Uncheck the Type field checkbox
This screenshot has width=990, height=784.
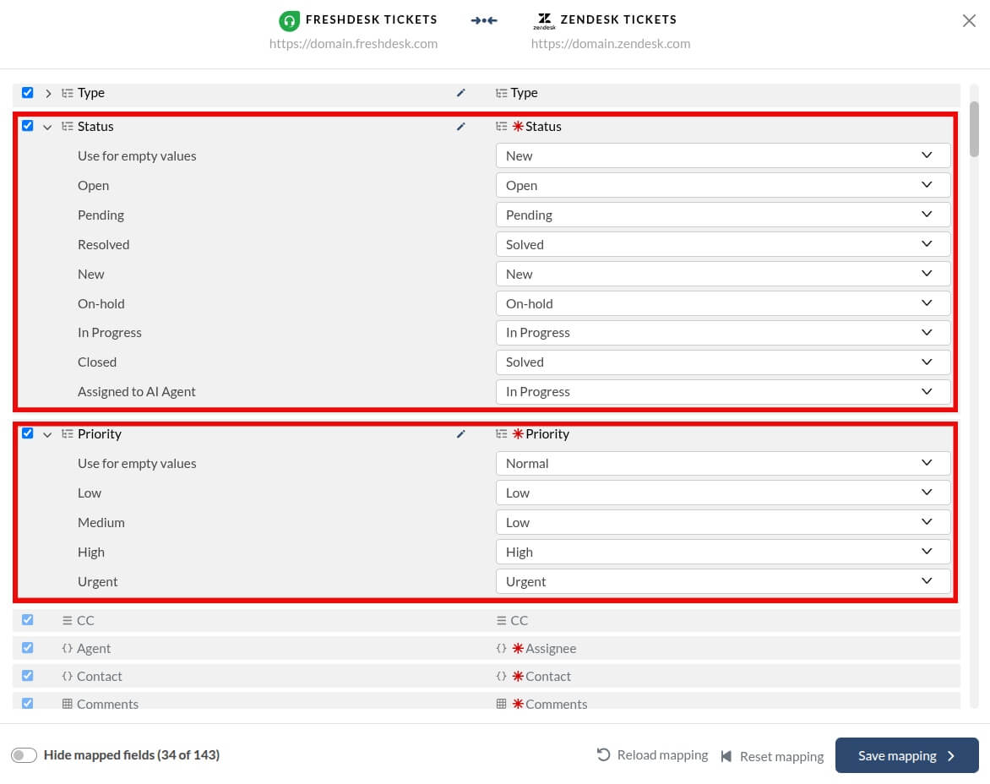pyautogui.click(x=27, y=93)
